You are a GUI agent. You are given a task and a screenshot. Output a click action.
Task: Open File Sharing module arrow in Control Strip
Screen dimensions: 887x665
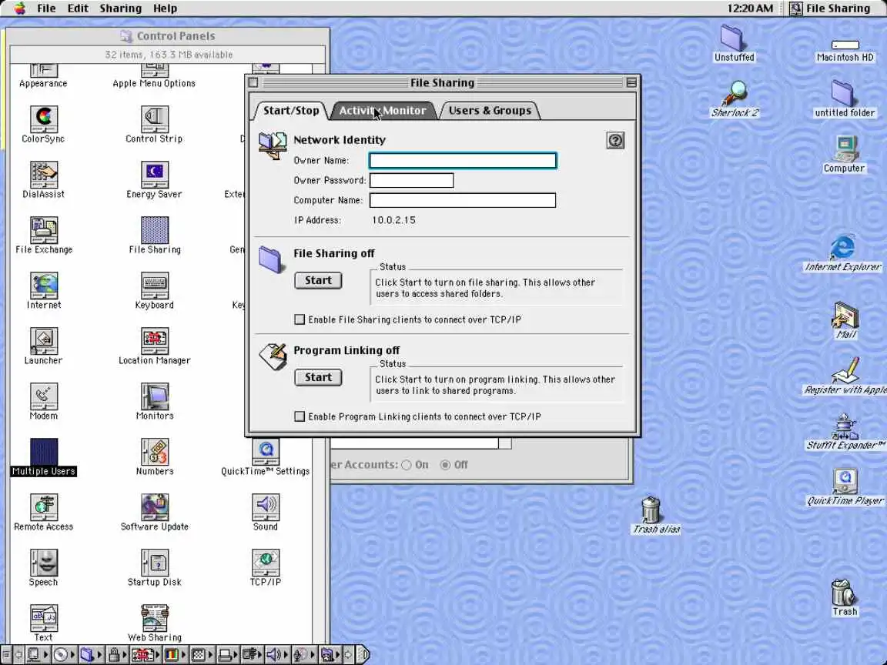[x=99, y=655]
